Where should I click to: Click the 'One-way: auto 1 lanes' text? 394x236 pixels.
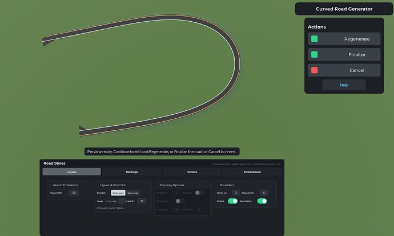point(110,208)
